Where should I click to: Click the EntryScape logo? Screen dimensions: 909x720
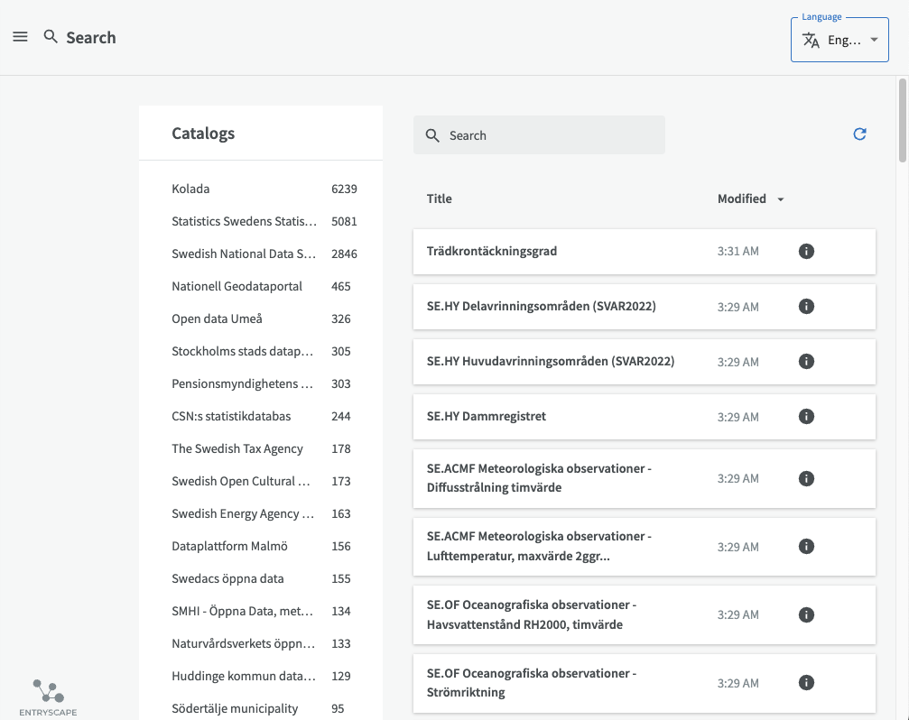[x=48, y=697]
